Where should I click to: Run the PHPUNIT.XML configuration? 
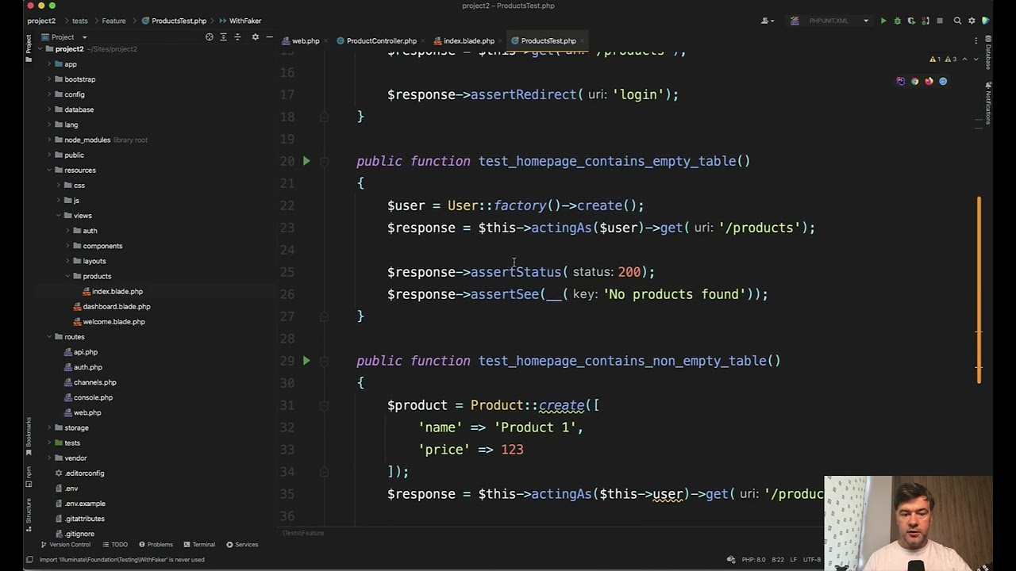(x=883, y=21)
